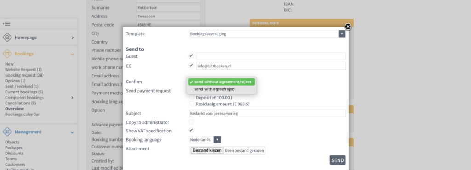The height and width of the screenshot is (170, 471).
Task: Open Discounts under Management
Action: 14,153
